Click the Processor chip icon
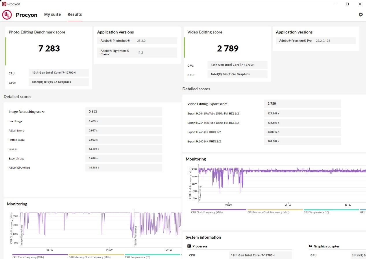The image size is (366, 259). tap(189, 246)
